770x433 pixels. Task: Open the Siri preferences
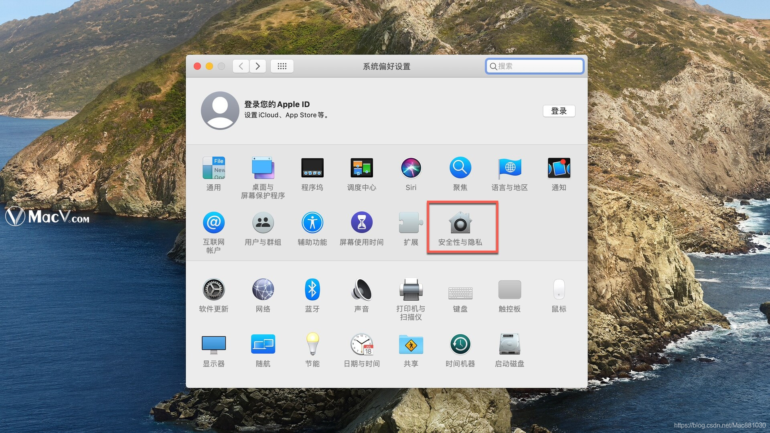pos(411,168)
